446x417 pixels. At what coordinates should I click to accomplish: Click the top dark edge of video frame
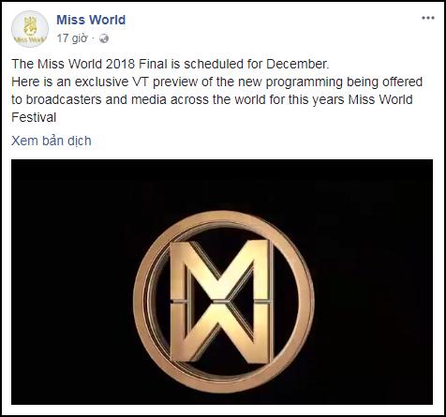(222, 164)
